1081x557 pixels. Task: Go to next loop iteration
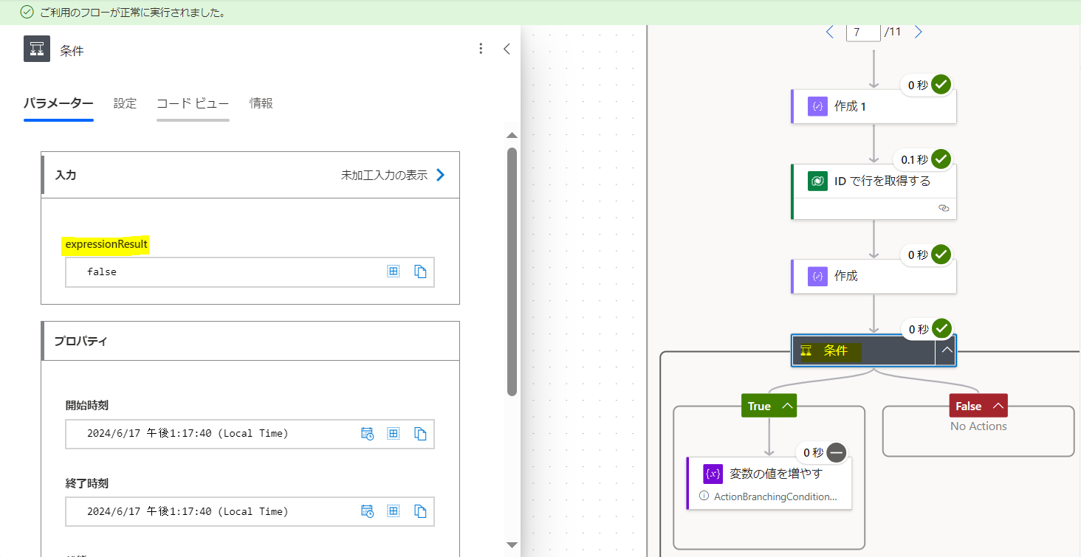[918, 32]
